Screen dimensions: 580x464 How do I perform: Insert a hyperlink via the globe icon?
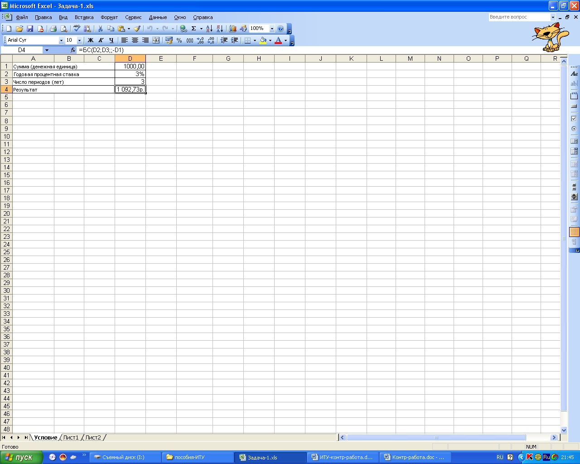pyautogui.click(x=183, y=29)
